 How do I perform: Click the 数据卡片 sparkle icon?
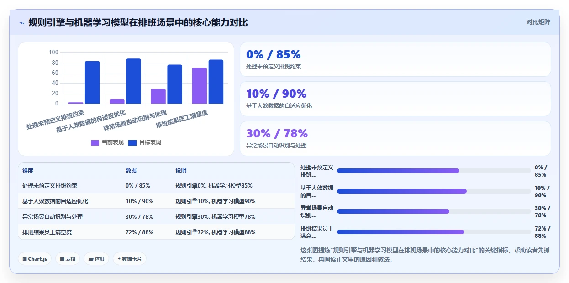pyautogui.click(x=119, y=259)
